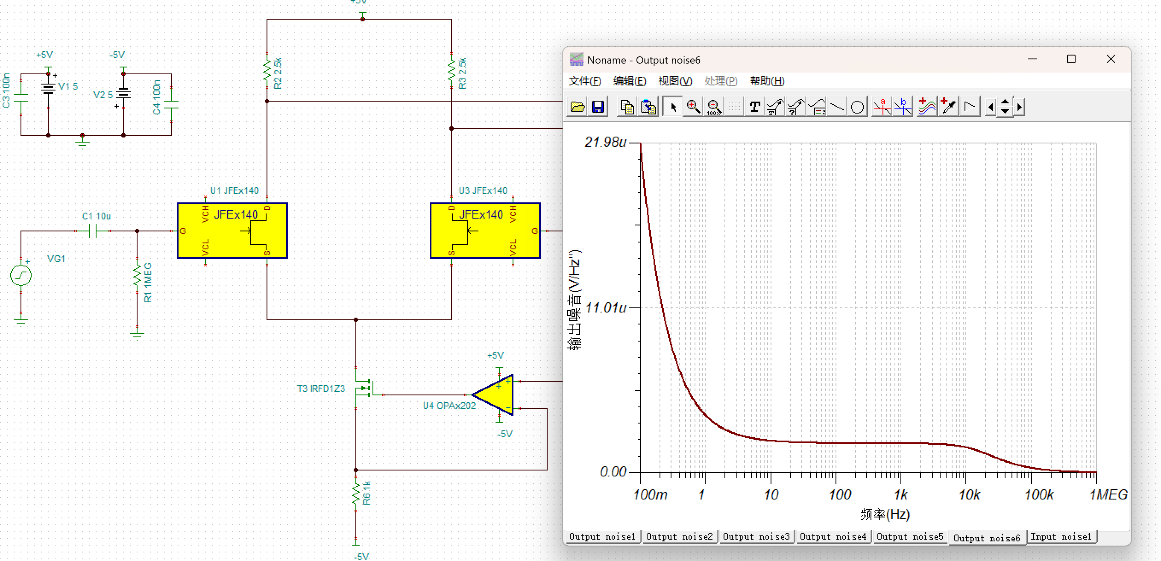The image size is (1161, 561).
Task: Select the Text annotation T tool
Action: (x=754, y=107)
